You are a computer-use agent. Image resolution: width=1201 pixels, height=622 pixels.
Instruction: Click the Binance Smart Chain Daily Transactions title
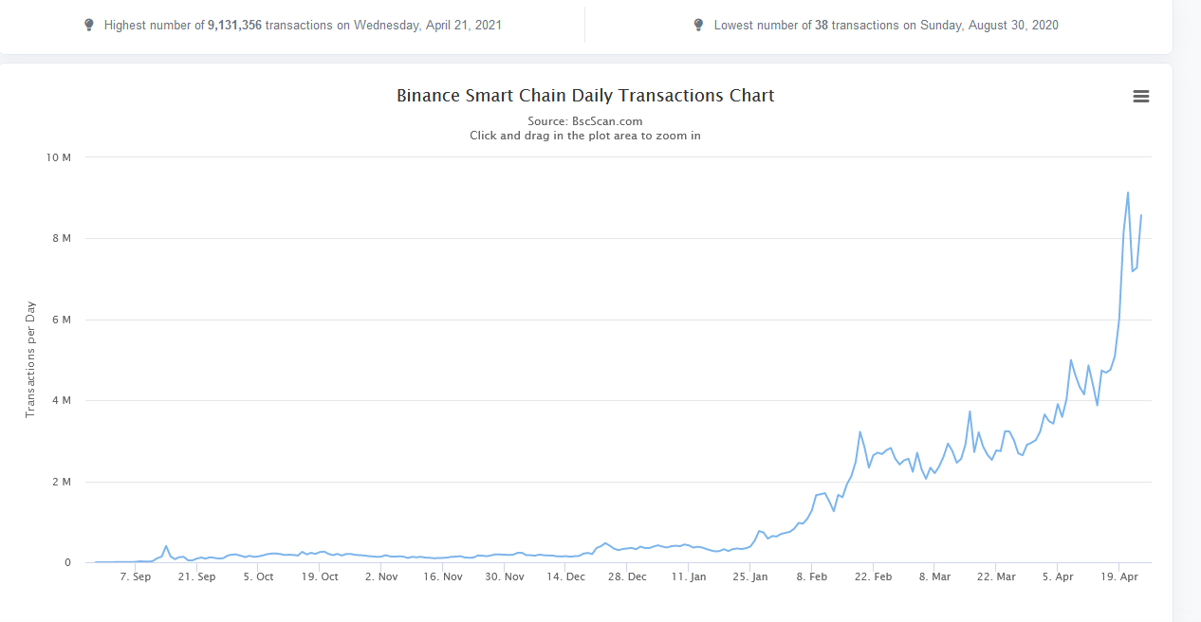click(x=584, y=96)
